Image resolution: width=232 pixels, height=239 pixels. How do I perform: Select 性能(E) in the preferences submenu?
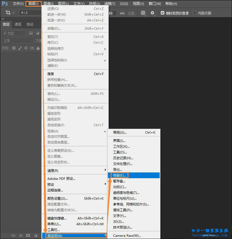pyautogui.click(x=120, y=175)
